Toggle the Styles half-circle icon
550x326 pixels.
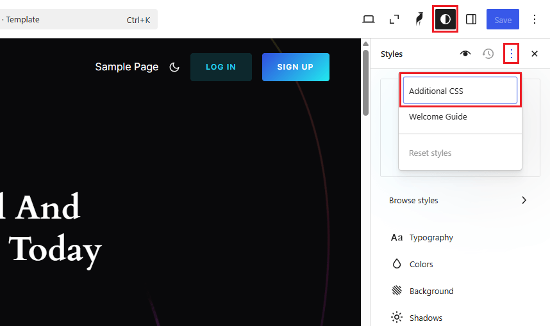click(445, 19)
